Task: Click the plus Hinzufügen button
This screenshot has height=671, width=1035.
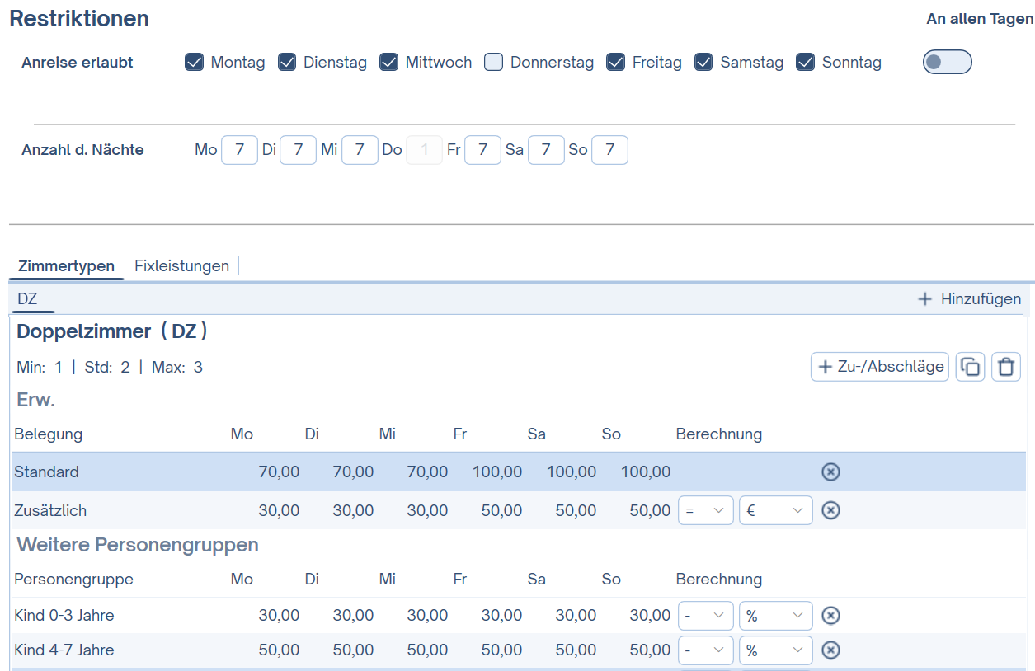Action: point(969,299)
